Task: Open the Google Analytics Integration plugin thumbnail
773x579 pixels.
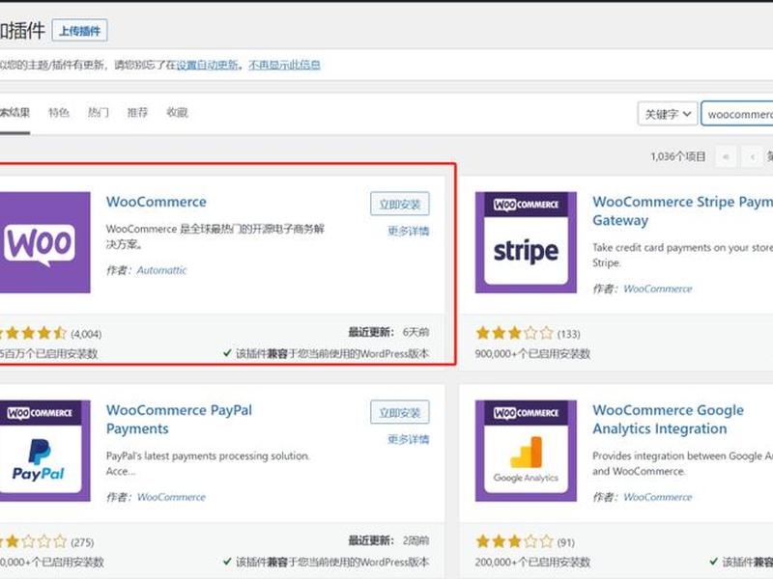Action: (526, 451)
